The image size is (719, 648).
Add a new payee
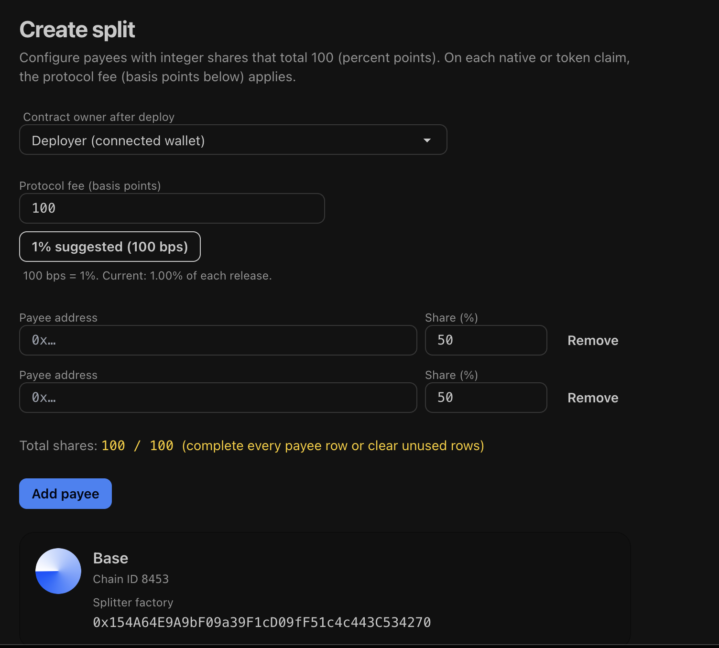(x=65, y=494)
